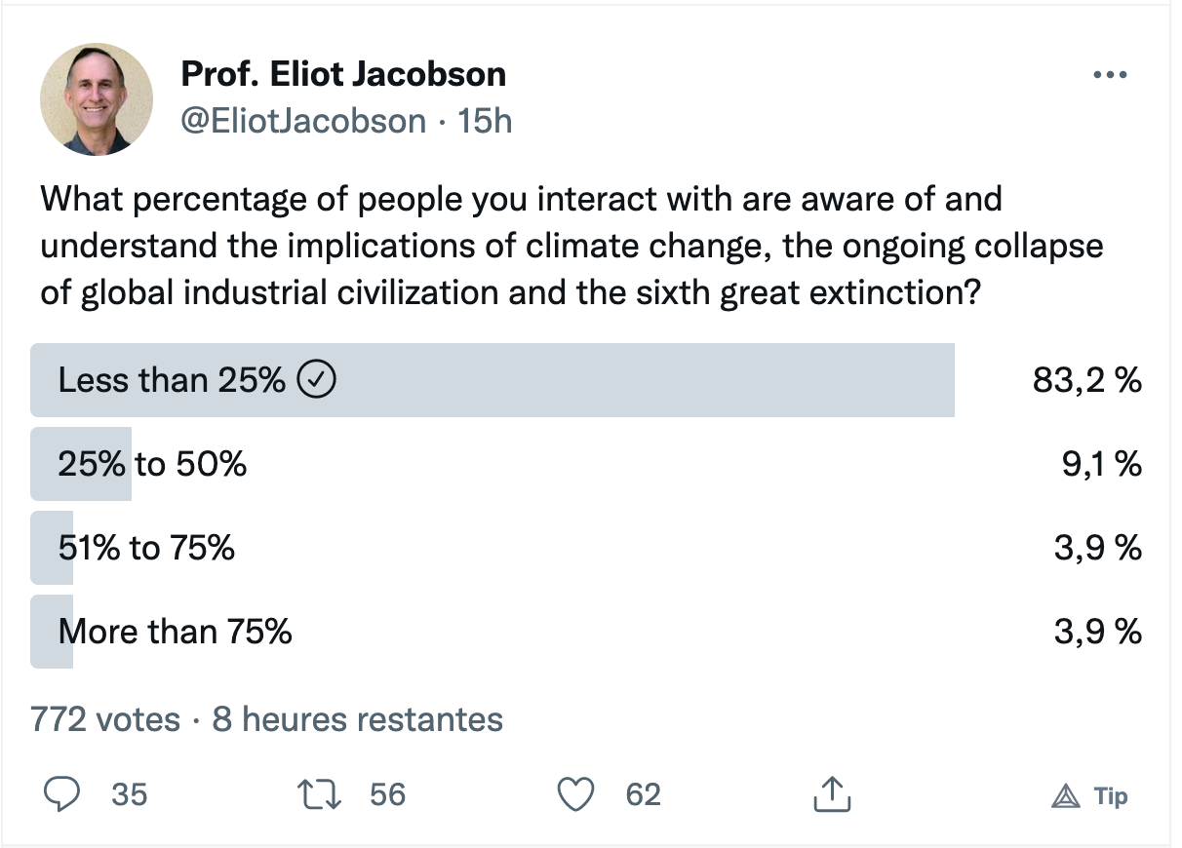Click the 56 retweets count

387,795
